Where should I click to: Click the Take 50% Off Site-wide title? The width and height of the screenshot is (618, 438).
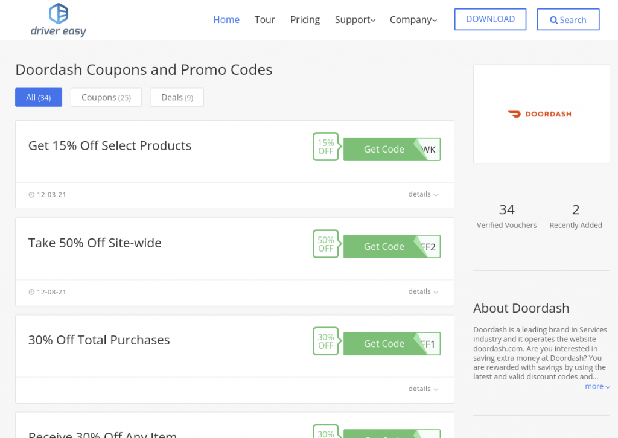pyautogui.click(x=95, y=243)
